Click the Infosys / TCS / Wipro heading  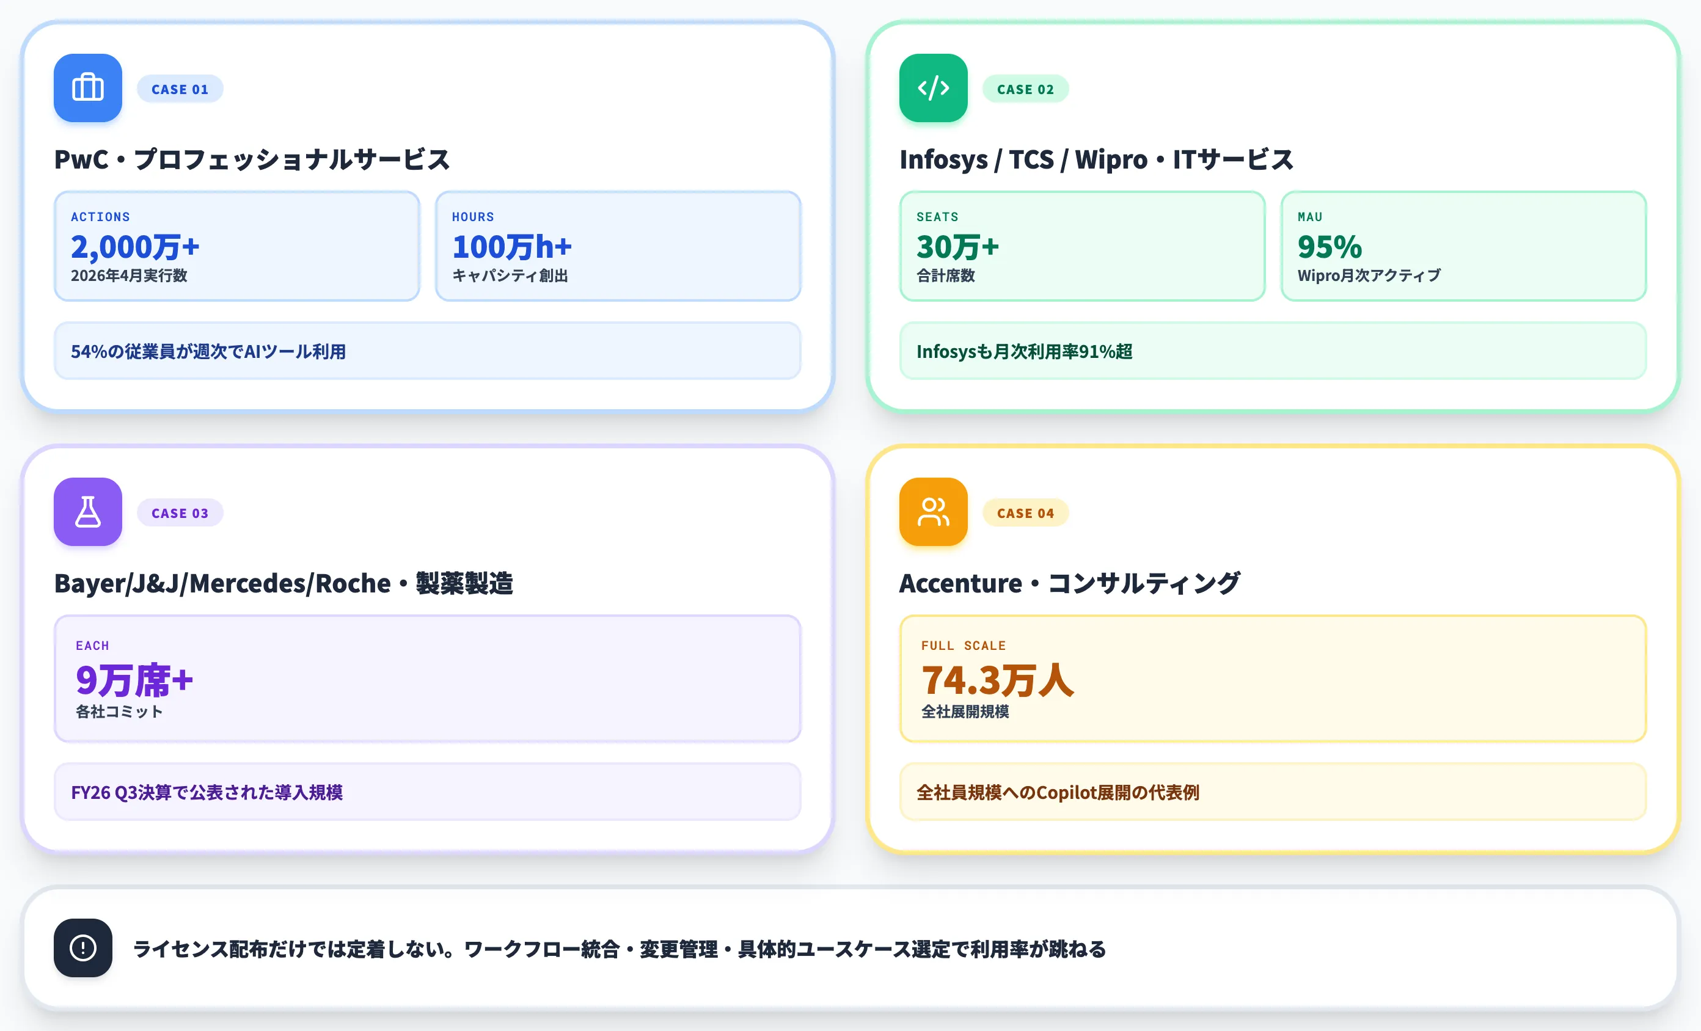1096,159
